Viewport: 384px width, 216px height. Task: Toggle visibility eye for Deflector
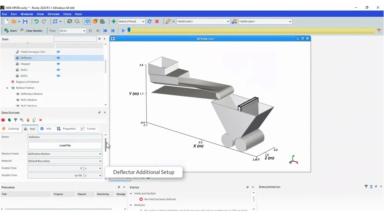tap(58, 58)
